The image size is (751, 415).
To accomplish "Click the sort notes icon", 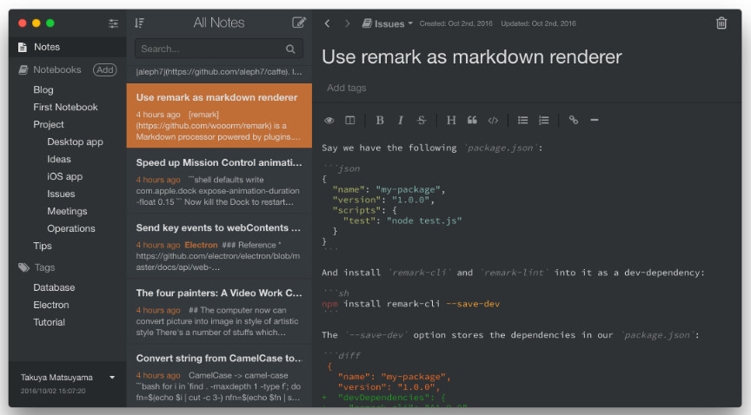I will coord(139,23).
